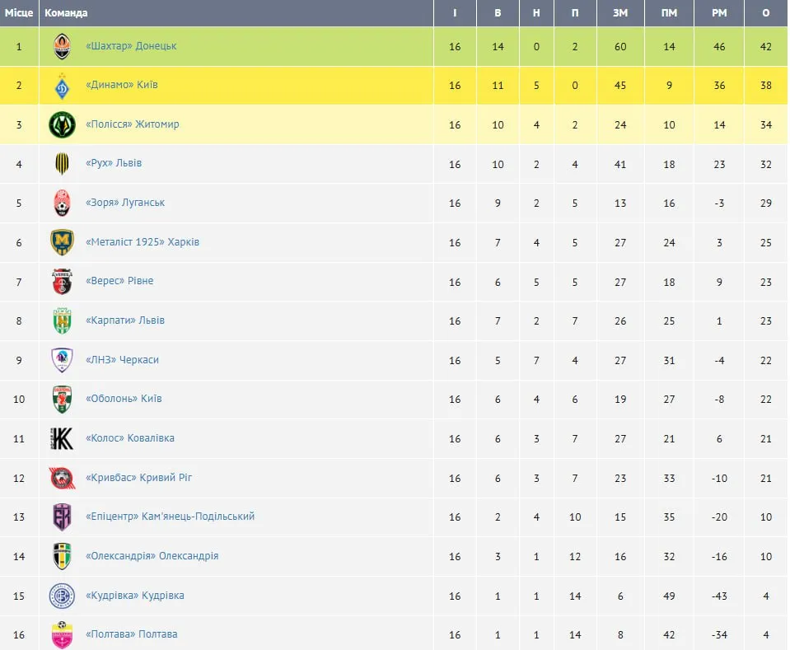Click the О points column header
This screenshot has height=650, width=790.
[766, 13]
